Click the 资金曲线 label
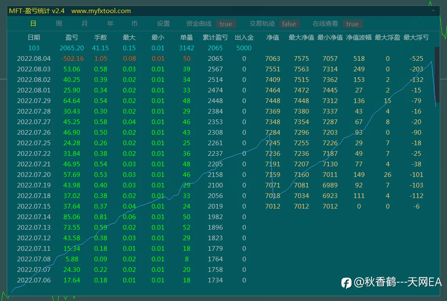The height and width of the screenshot is (301, 447). tap(199, 24)
